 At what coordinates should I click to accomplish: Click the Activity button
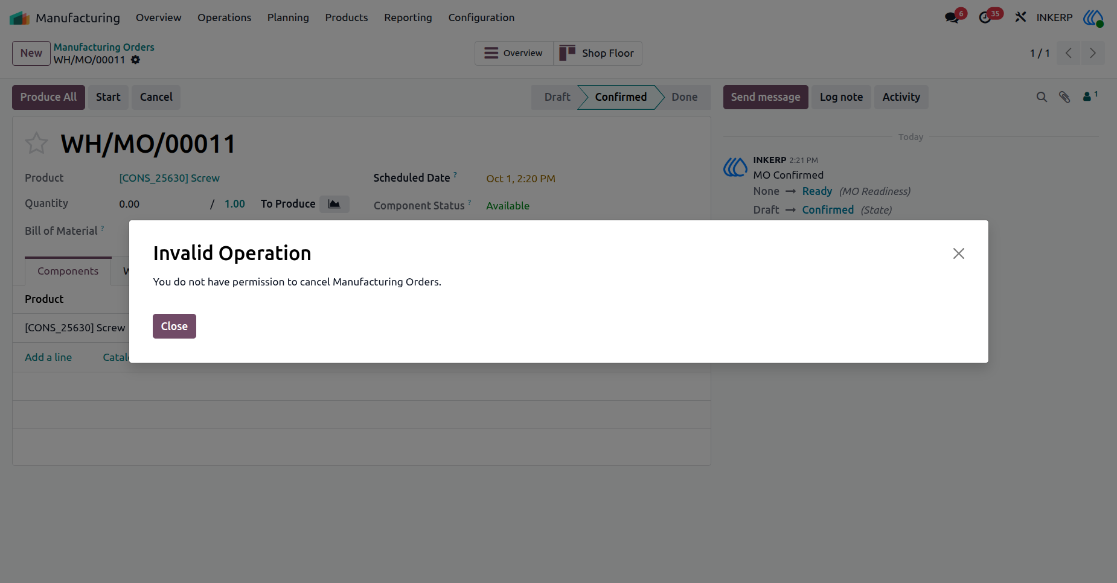pos(901,97)
